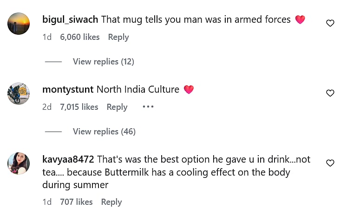The height and width of the screenshot is (214, 340).
Task: Like montystunt's comment with the heart
Action: (x=330, y=93)
